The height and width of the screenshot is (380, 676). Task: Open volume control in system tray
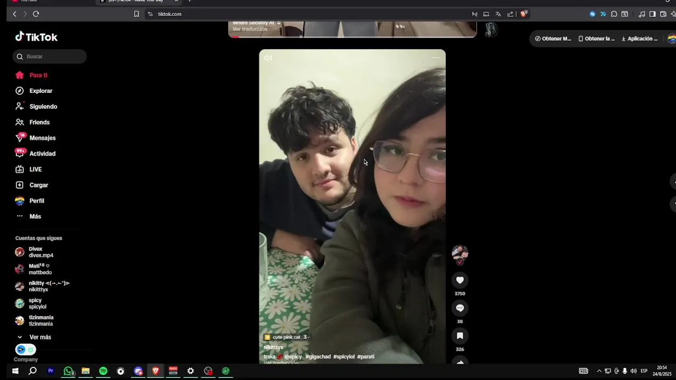633,371
